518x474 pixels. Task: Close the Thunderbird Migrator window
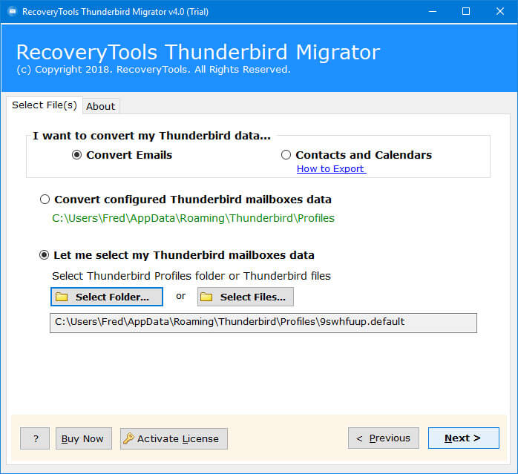(x=500, y=11)
